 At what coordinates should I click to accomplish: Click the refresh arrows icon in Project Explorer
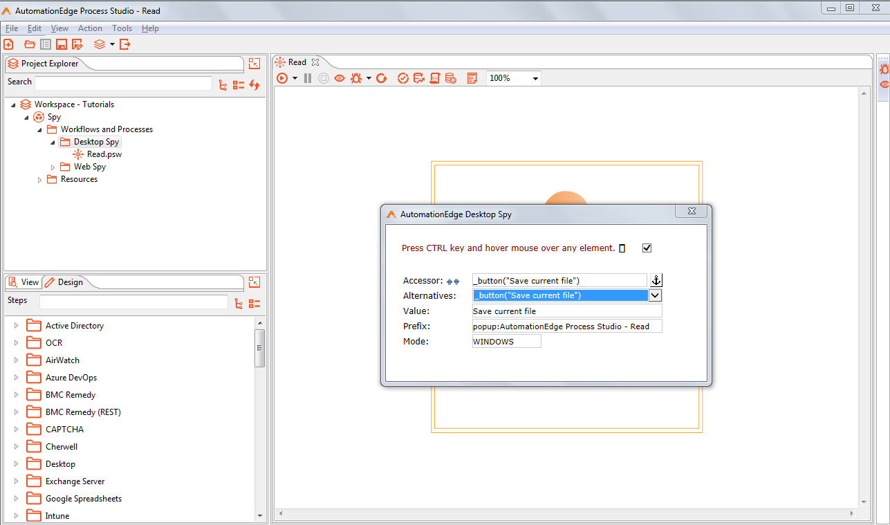(x=254, y=85)
